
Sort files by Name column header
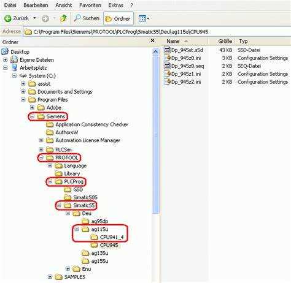pos(173,41)
